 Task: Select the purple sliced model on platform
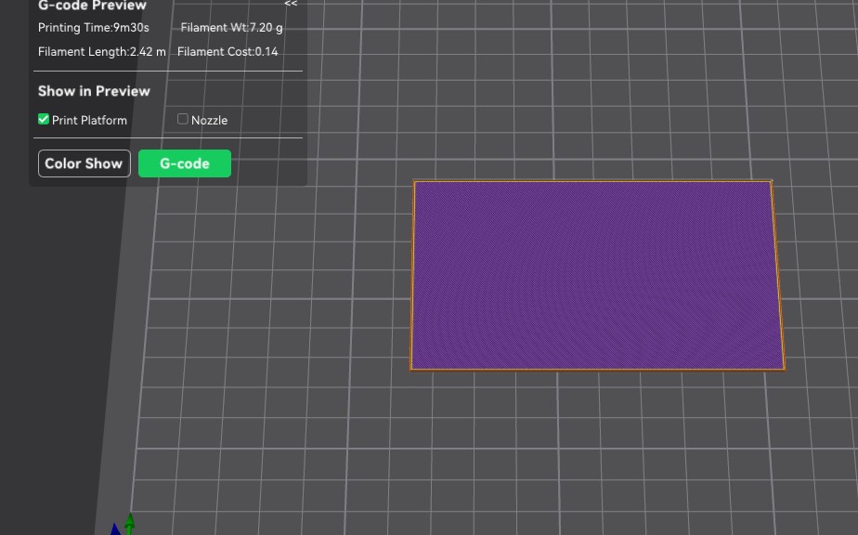[597, 276]
